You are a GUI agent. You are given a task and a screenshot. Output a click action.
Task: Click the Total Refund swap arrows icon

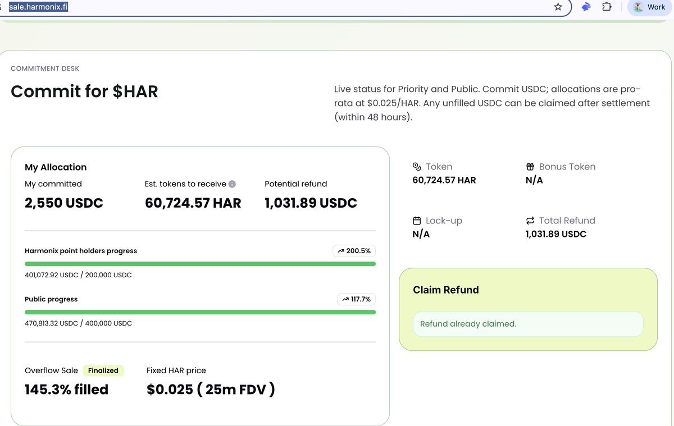point(529,220)
